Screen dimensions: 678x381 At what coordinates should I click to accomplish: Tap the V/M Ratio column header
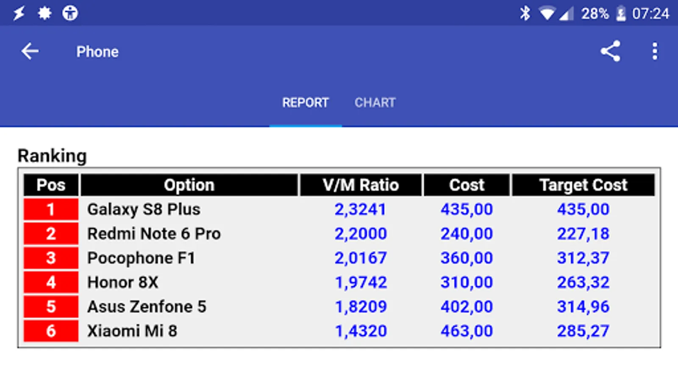pyautogui.click(x=361, y=185)
